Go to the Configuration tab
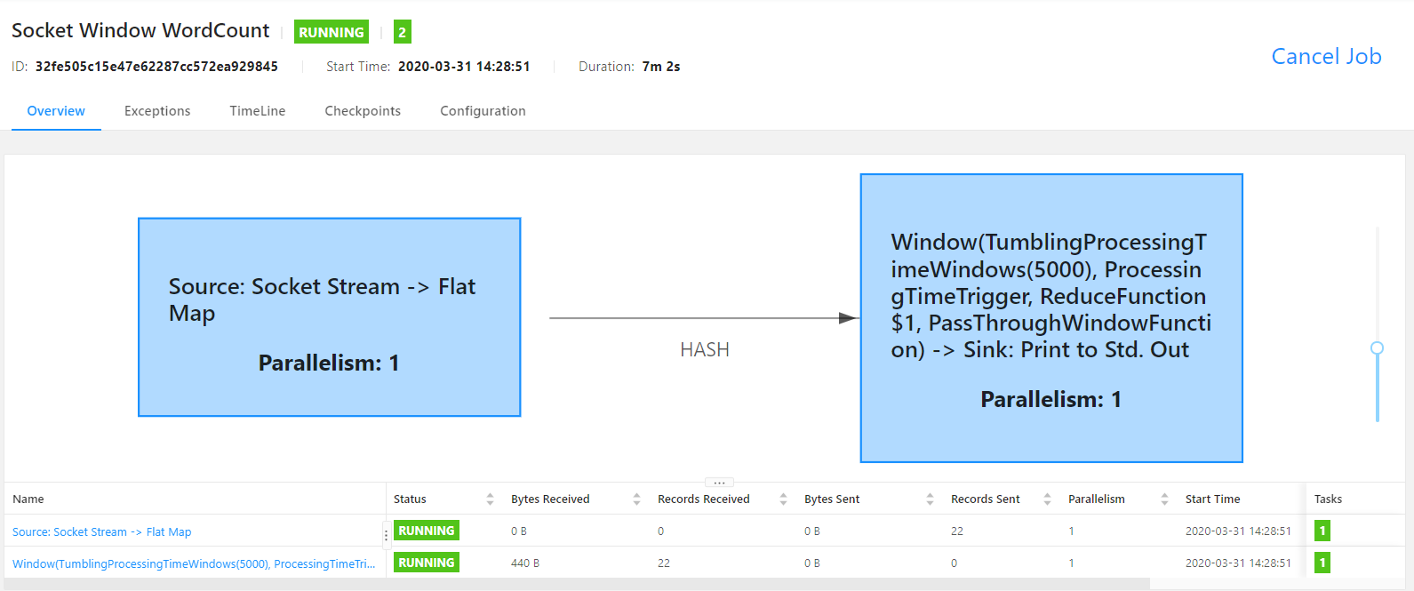The width and height of the screenshot is (1414, 591). (483, 111)
